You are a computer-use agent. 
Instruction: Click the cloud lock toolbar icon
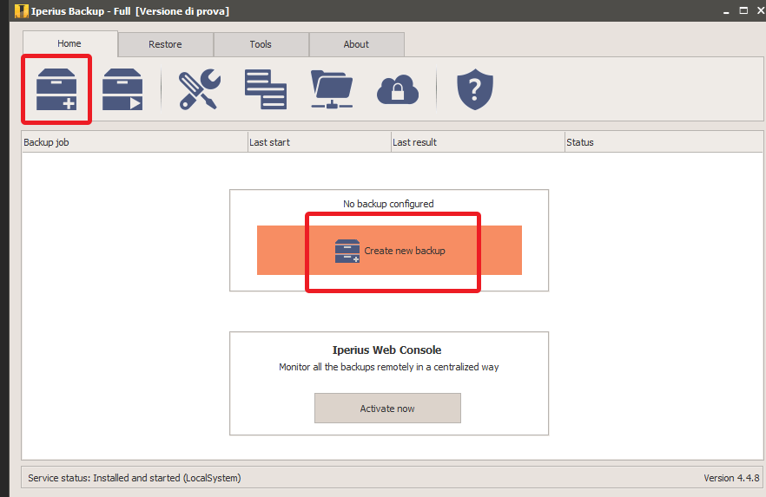click(x=397, y=89)
